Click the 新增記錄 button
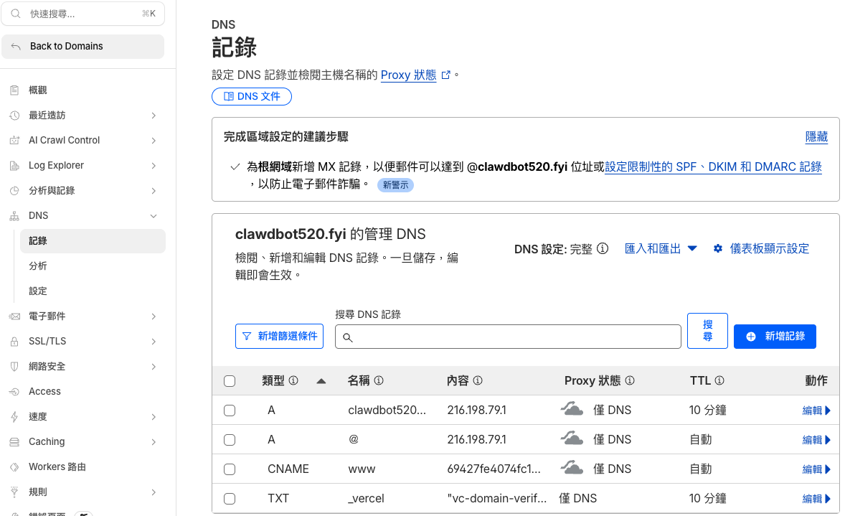The height and width of the screenshot is (516, 845). pyautogui.click(x=775, y=336)
